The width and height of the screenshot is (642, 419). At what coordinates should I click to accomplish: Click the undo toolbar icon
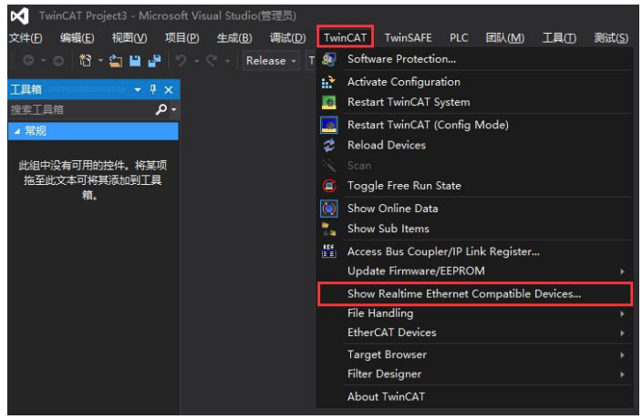pyautogui.click(x=181, y=60)
